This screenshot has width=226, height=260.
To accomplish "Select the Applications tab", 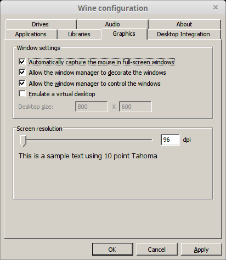I will (31, 34).
